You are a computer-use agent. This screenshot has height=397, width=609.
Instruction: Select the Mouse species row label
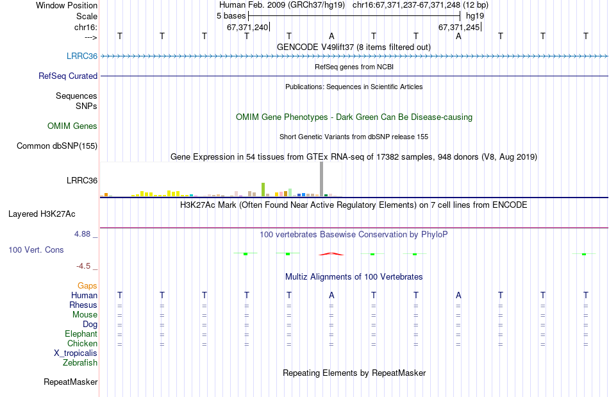coord(85,315)
